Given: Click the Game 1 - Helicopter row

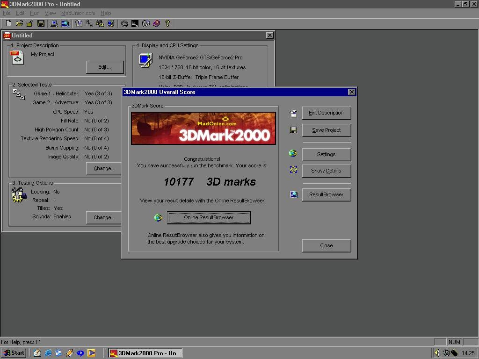Looking at the screenshot, I should [x=73, y=93].
